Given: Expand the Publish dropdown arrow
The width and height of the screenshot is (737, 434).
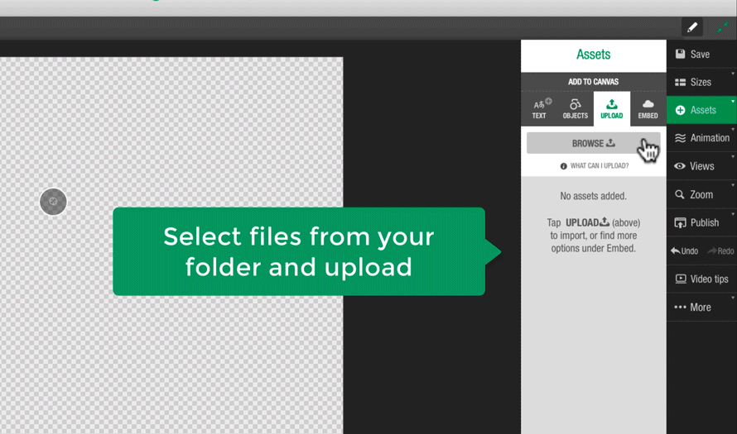Looking at the screenshot, I should pos(732,214).
